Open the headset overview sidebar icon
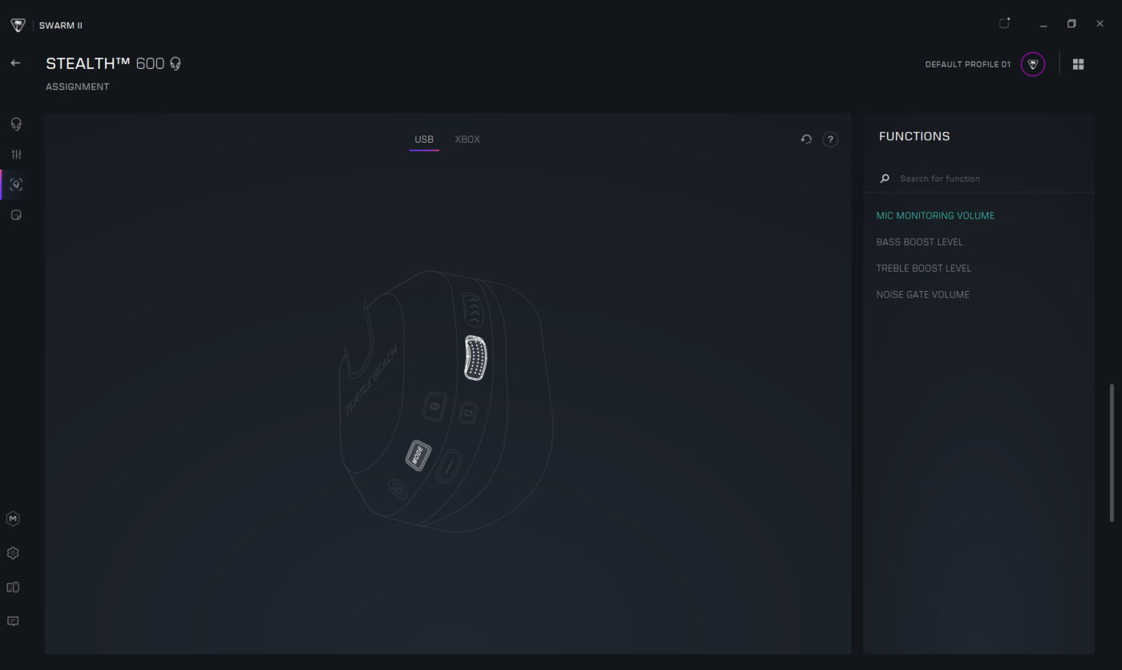The image size is (1122, 670). (x=15, y=124)
